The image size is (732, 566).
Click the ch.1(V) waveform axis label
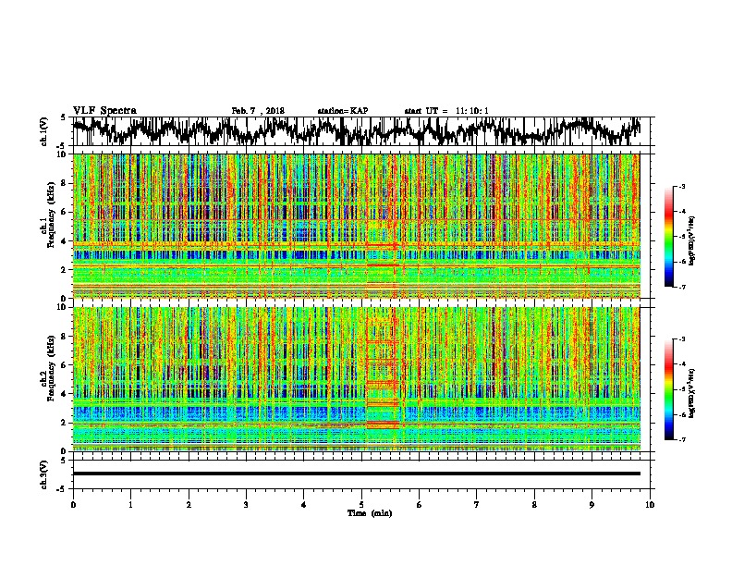(43, 131)
